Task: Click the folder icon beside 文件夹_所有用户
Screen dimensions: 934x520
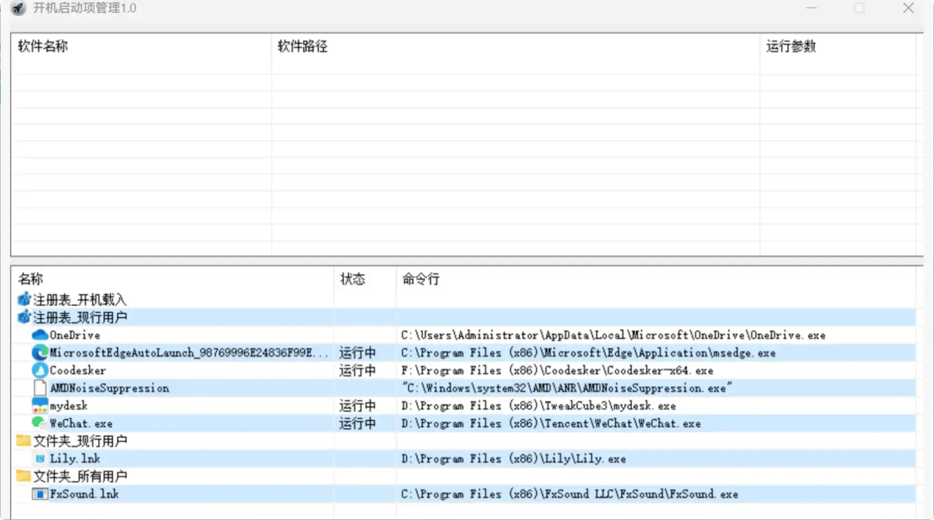Action: tap(23, 476)
